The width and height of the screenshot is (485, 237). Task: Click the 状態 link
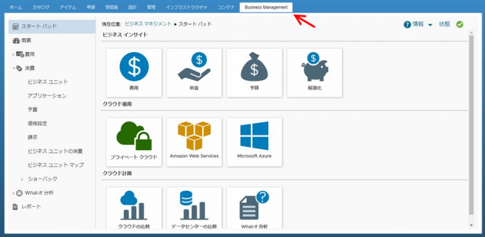[x=445, y=24]
